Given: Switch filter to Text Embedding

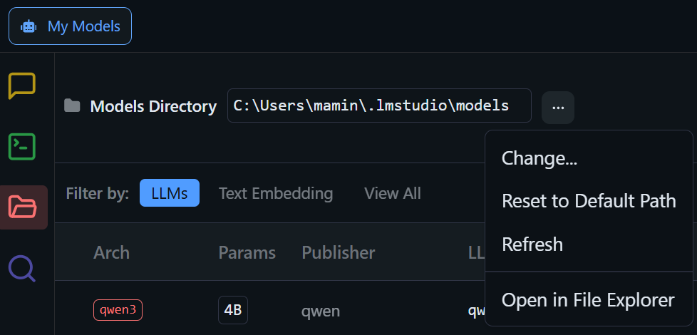Looking at the screenshot, I should pos(276,193).
